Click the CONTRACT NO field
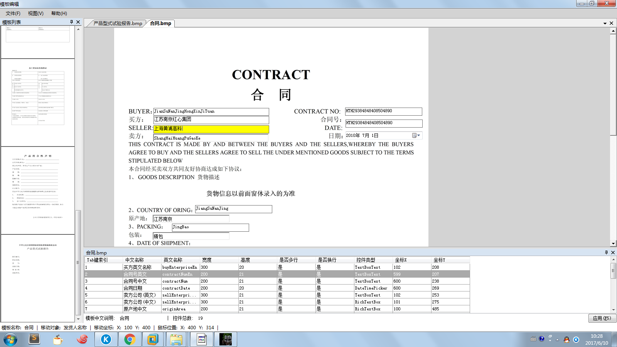 coord(383,111)
